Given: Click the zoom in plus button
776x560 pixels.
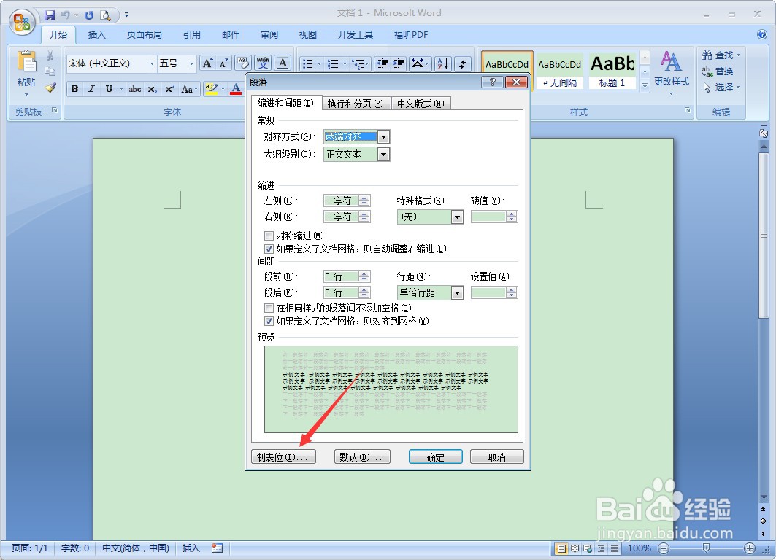Looking at the screenshot, I should click(x=749, y=548).
